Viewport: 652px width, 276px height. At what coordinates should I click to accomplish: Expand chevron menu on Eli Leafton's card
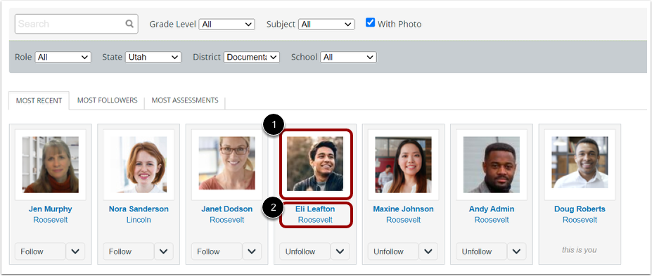340,251
